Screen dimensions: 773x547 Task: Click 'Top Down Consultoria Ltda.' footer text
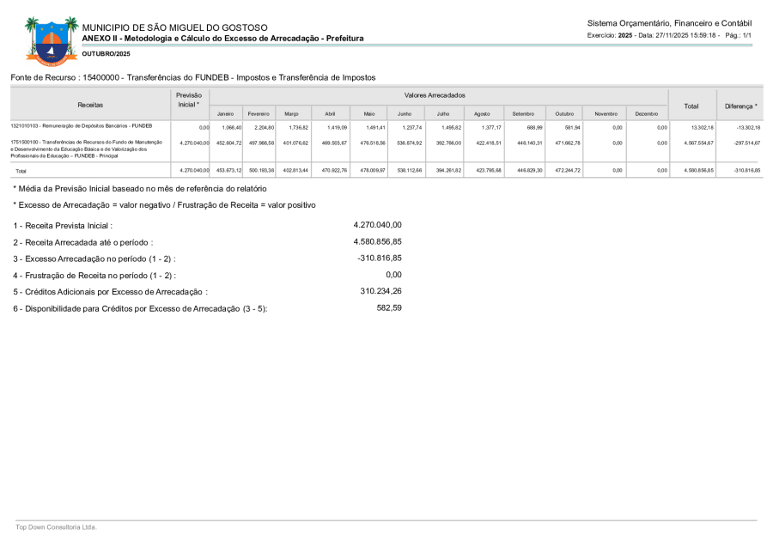[x=56, y=526]
